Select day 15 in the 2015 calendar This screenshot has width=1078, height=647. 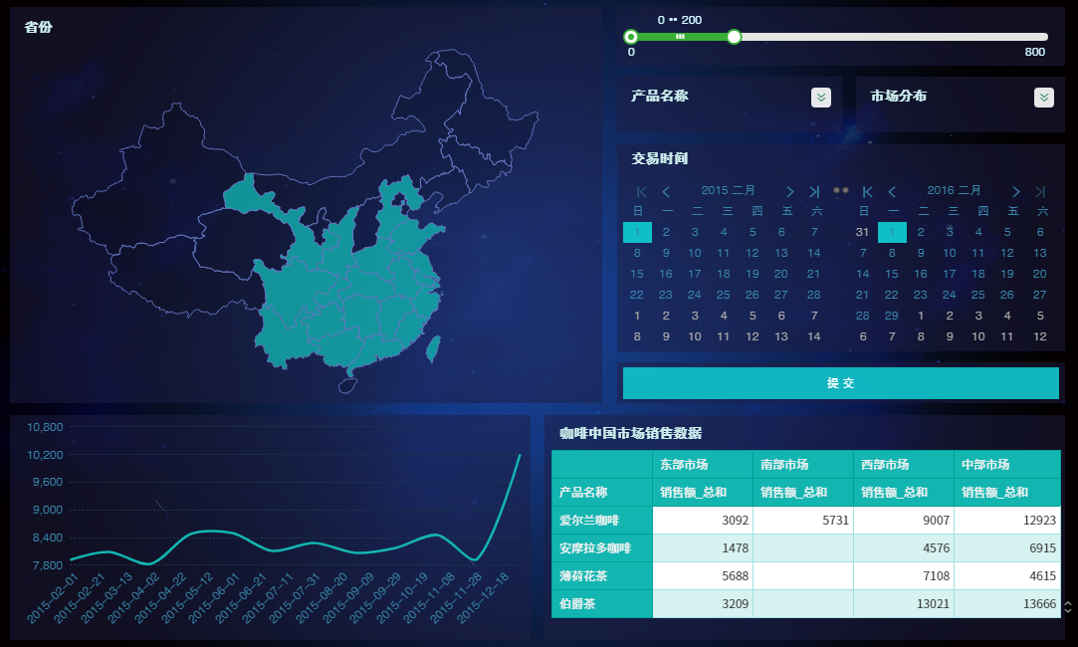(637, 274)
